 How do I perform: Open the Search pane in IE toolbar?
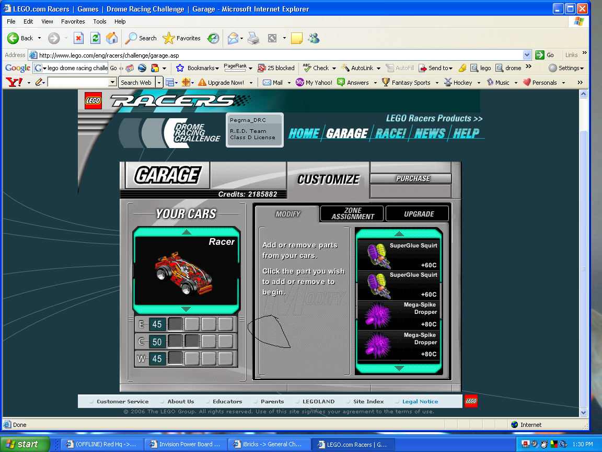point(140,38)
